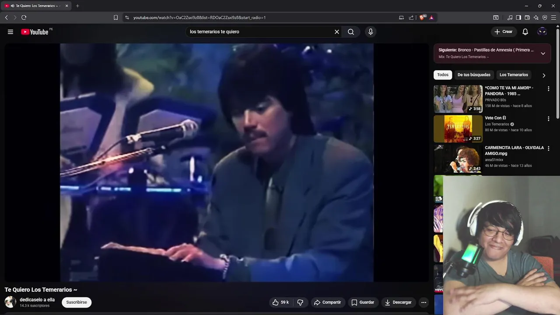Open Brave VPN shield icon
Screen dimensions: 560x315
[545, 17]
